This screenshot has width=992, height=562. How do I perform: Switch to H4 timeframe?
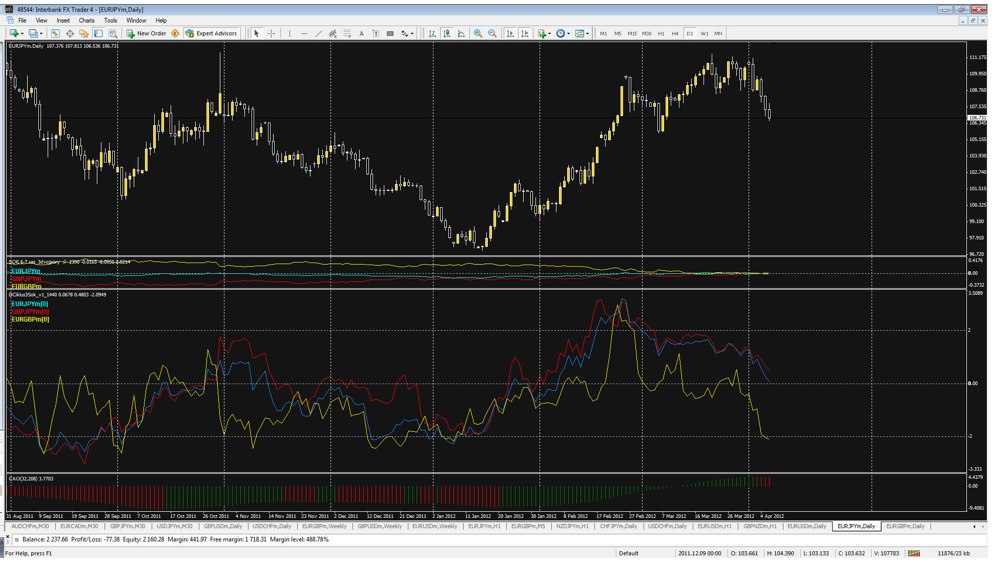coord(675,33)
